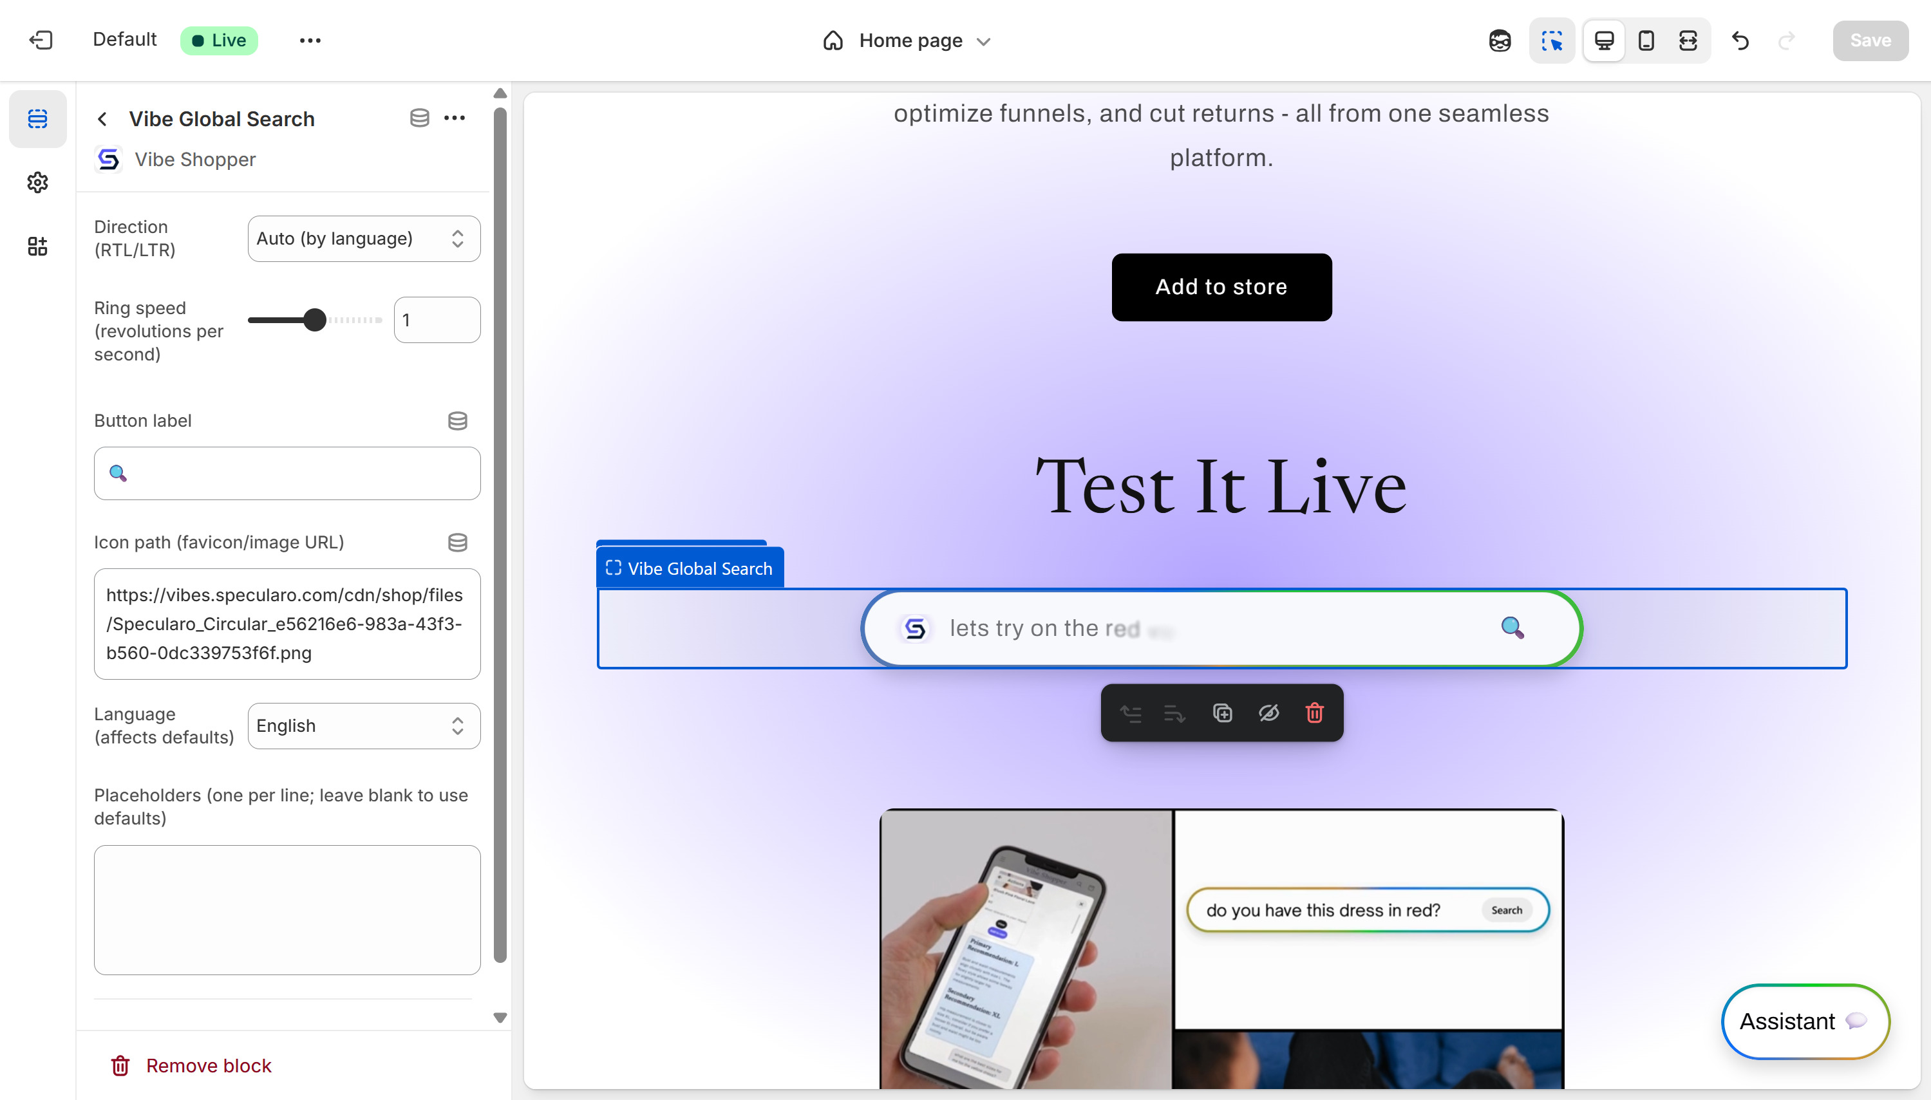Open the Language dropdown set to English
The image size is (1931, 1100).
coord(364,725)
